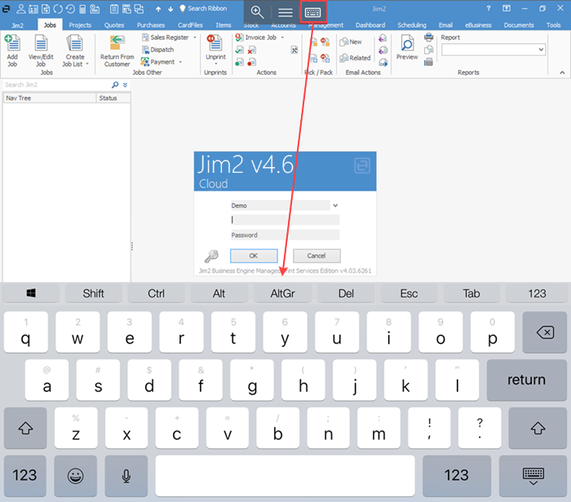Open the Scheduling tab
The width and height of the screenshot is (571, 502).
411,25
